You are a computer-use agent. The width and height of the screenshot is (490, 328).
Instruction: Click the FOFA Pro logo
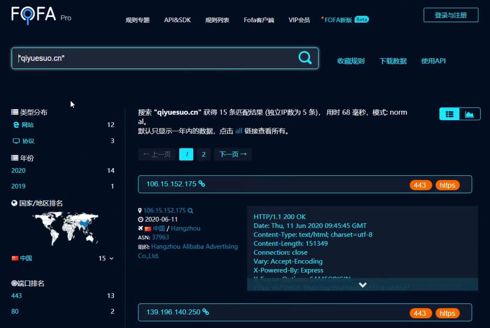(41, 15)
